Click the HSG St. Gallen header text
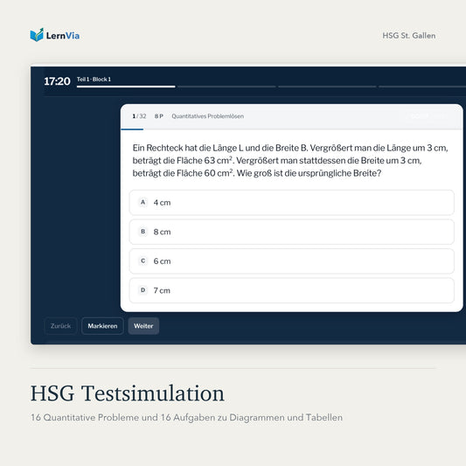Screen dimensions: 466x466 pos(409,35)
